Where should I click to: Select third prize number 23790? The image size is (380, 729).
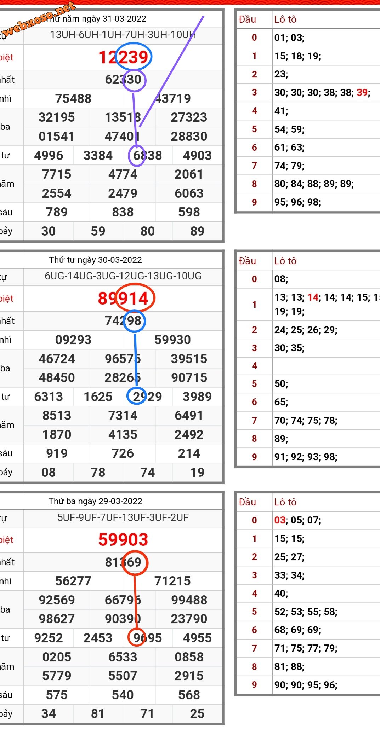coord(189,619)
